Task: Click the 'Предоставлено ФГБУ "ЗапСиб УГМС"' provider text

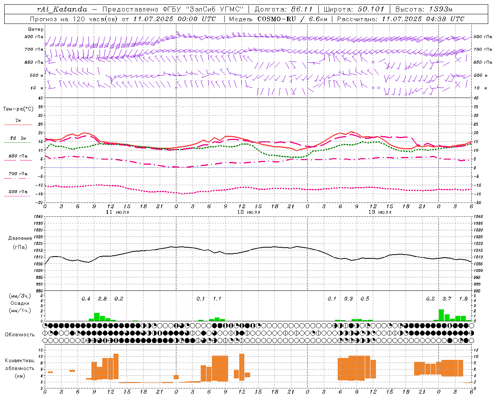Action: pos(173,9)
